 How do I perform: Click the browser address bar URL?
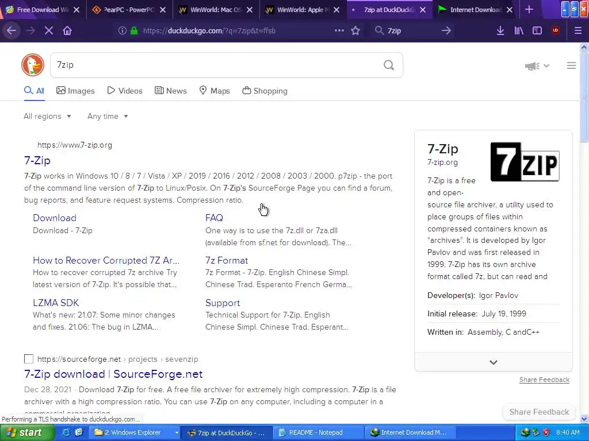click(x=209, y=31)
